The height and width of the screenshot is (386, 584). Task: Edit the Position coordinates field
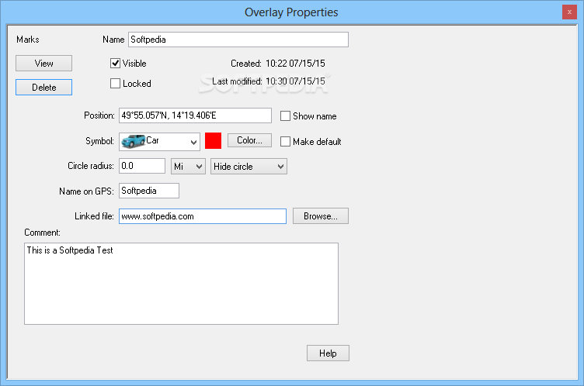(195, 115)
